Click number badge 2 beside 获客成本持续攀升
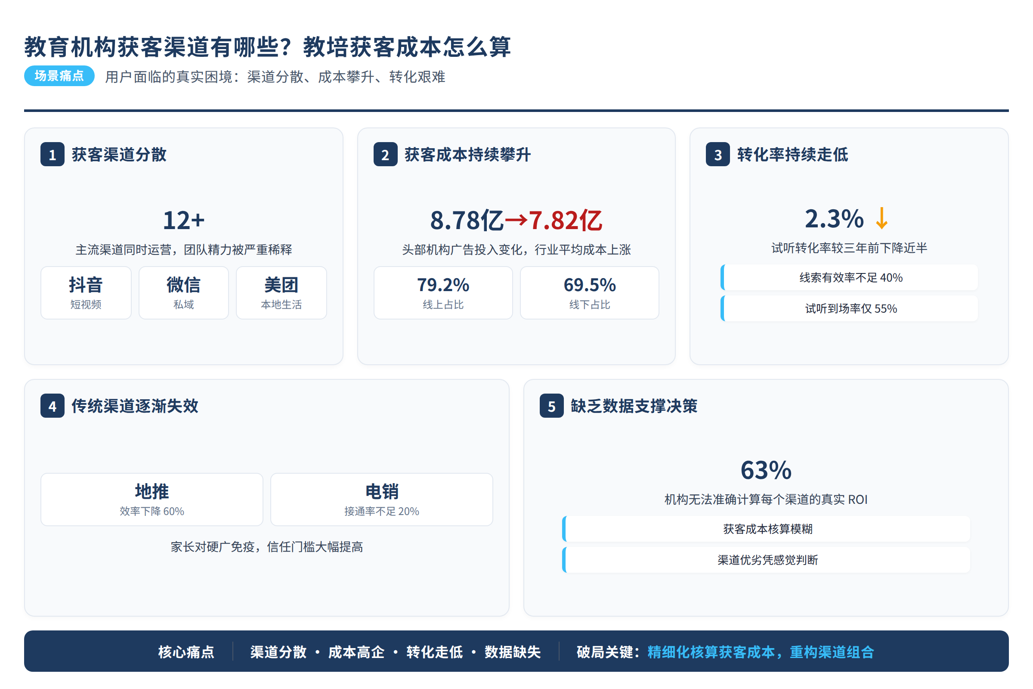The height and width of the screenshot is (689, 1033). click(x=386, y=155)
